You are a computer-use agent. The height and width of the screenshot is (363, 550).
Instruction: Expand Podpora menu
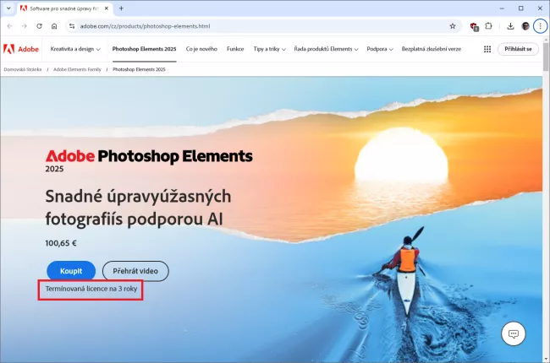[380, 49]
